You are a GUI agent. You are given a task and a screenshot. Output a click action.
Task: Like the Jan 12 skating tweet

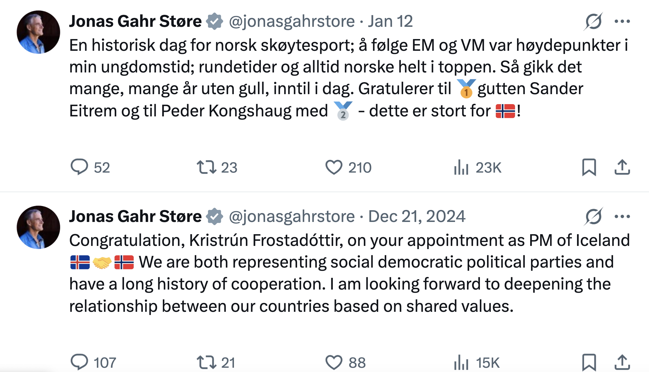[334, 167]
